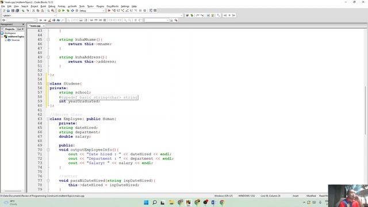
Task: Select the Workspace tree node
Action: pyautogui.click(x=10, y=33)
